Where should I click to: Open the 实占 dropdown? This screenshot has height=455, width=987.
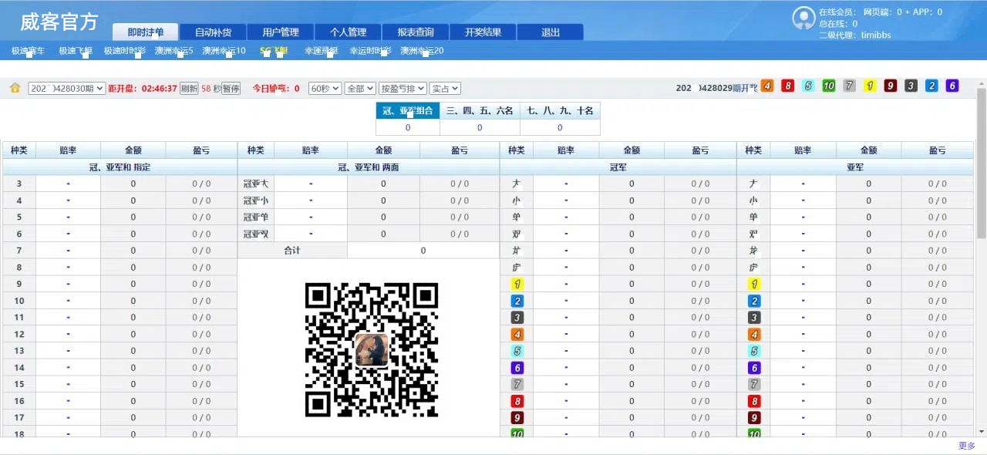[x=445, y=89]
